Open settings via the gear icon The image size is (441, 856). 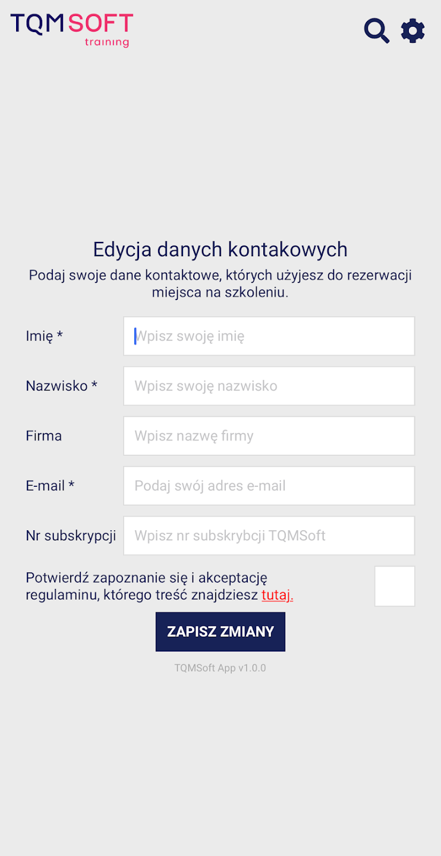tap(413, 31)
